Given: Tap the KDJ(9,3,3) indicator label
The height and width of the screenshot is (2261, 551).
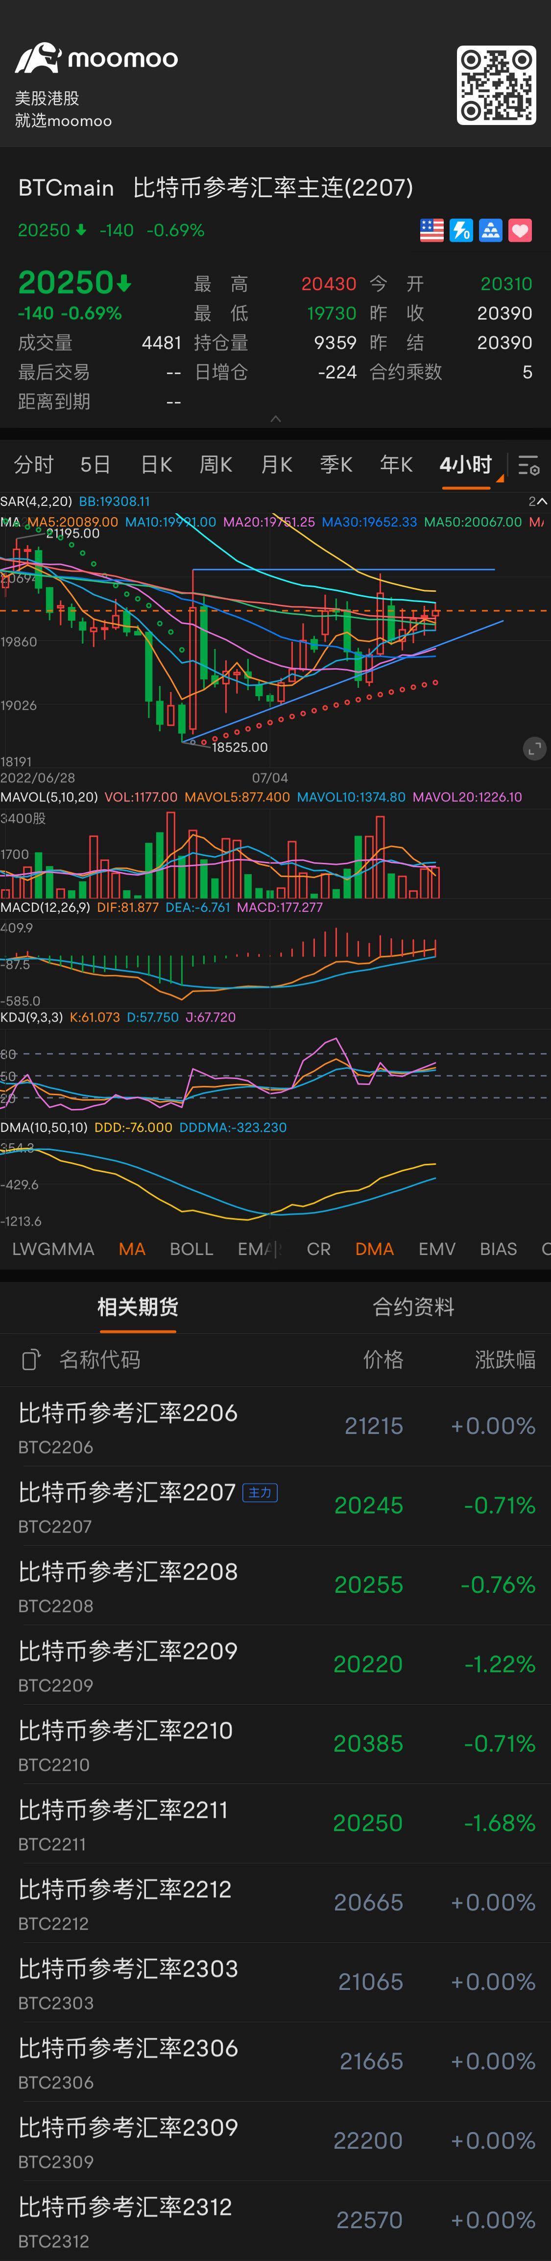Looking at the screenshot, I should [31, 1017].
